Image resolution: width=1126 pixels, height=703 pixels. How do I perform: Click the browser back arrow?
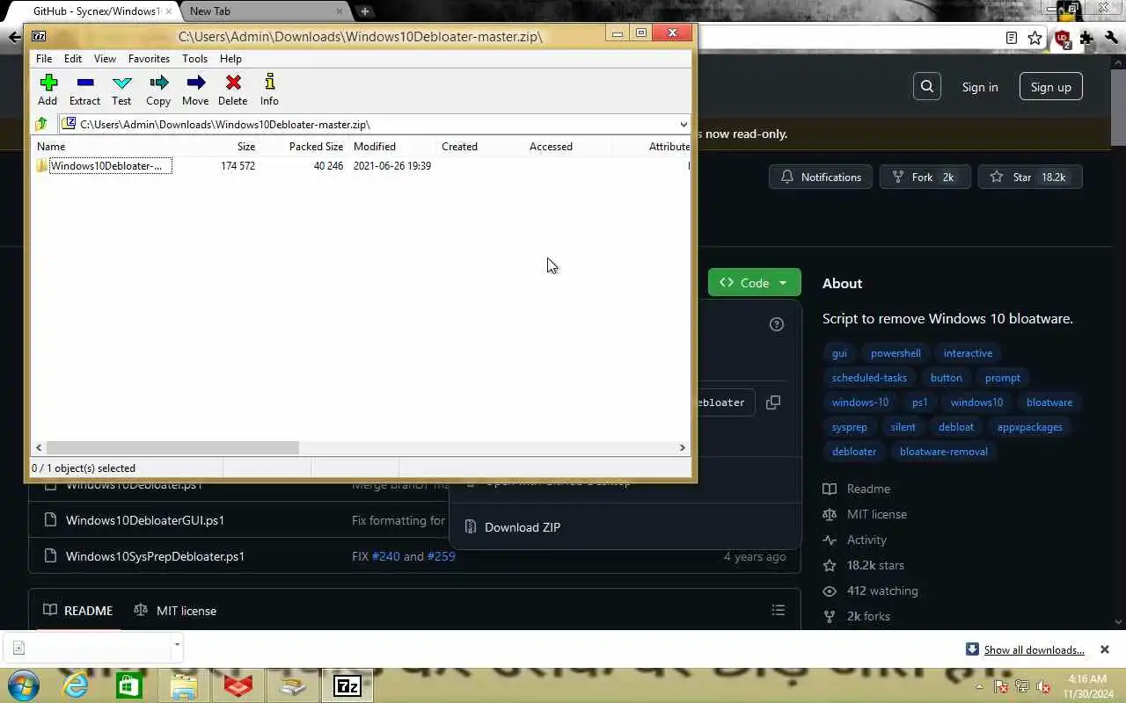14,38
